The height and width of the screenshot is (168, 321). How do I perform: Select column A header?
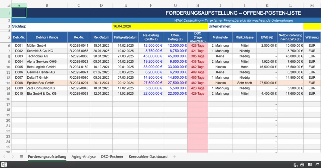tap(19, 6)
